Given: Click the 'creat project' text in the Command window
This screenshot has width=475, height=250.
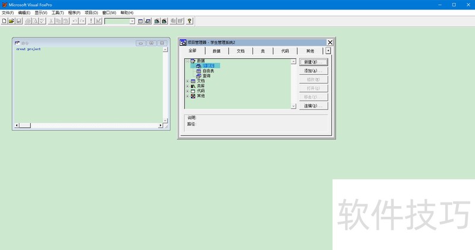Looking at the screenshot, I should click(x=28, y=49).
